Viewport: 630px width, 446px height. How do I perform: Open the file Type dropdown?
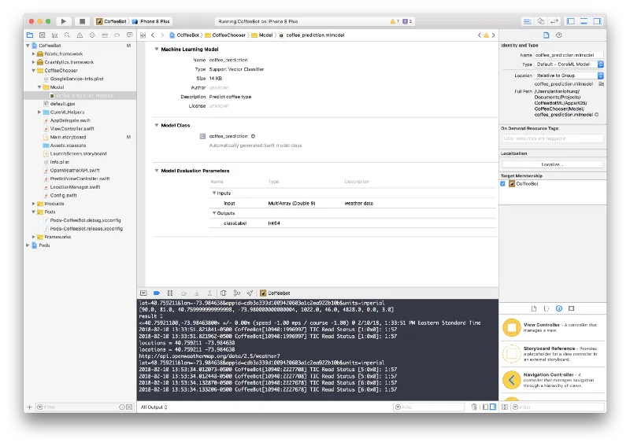coord(569,65)
